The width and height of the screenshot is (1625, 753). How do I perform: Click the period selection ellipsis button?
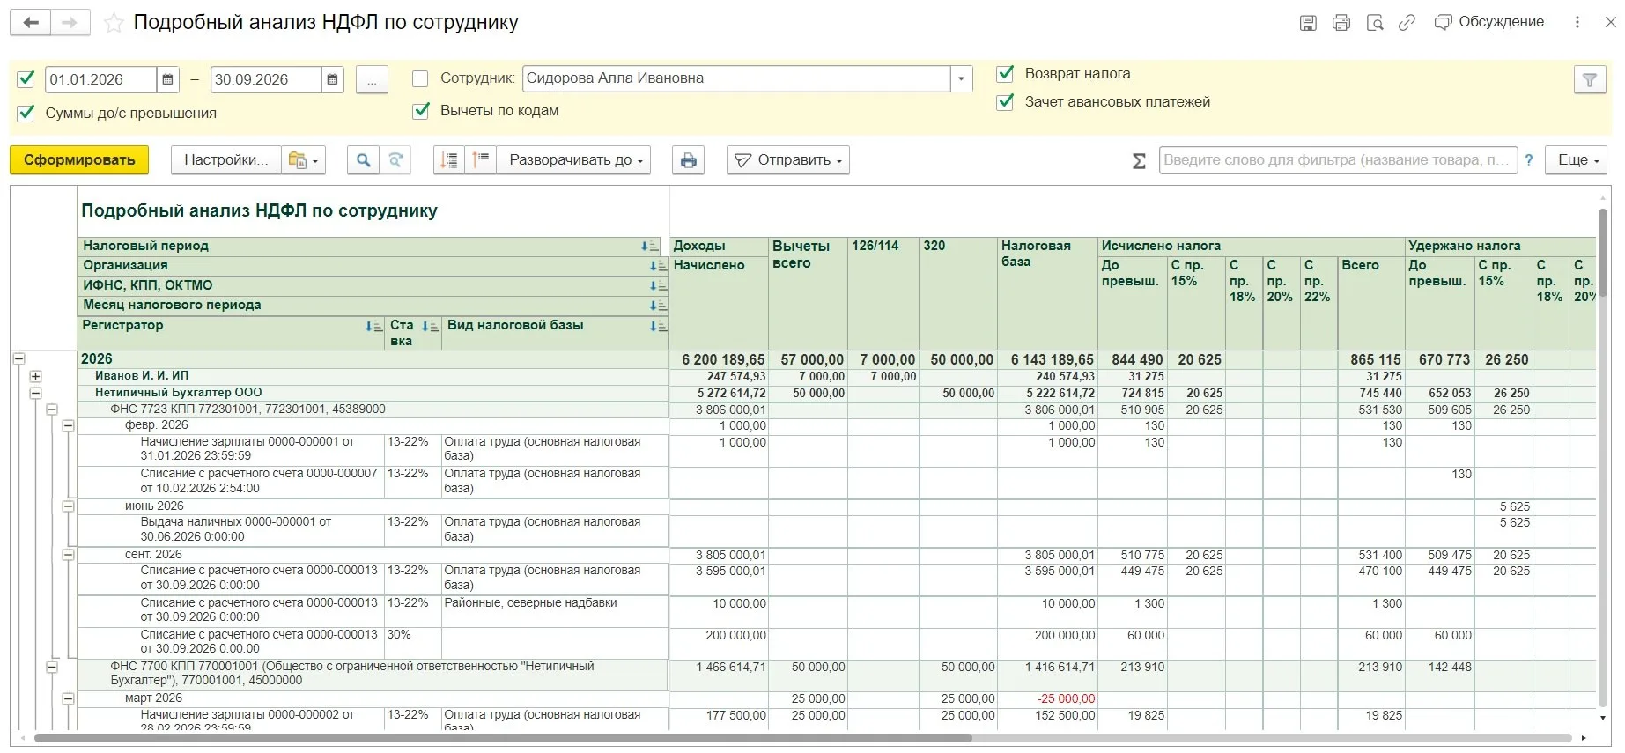click(x=372, y=80)
